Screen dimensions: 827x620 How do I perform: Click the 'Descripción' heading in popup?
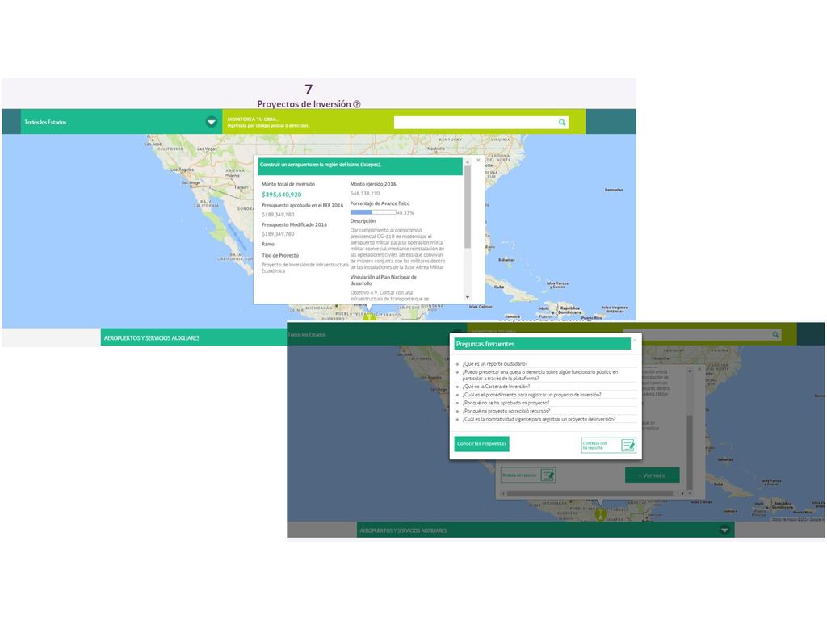pos(363,221)
